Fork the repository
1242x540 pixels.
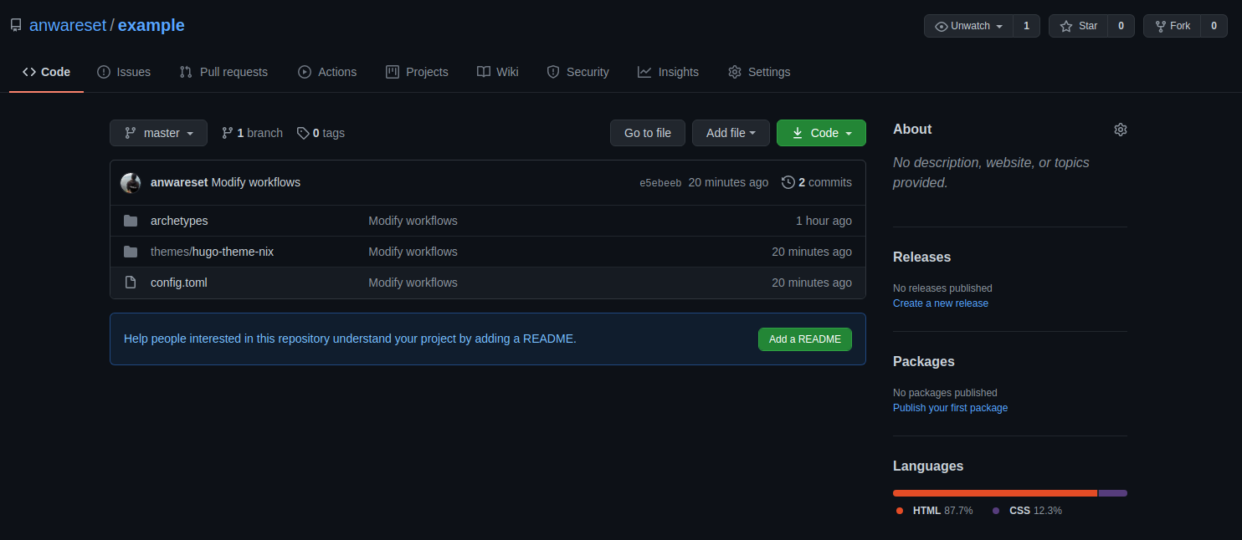coord(1172,26)
